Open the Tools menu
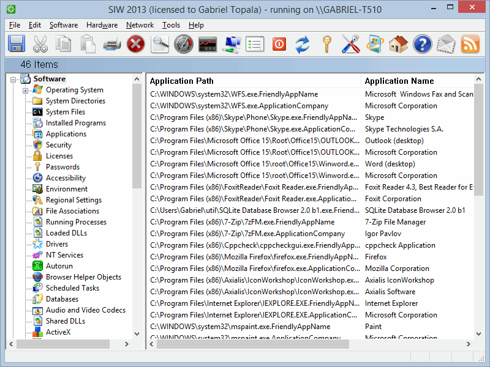 (171, 25)
